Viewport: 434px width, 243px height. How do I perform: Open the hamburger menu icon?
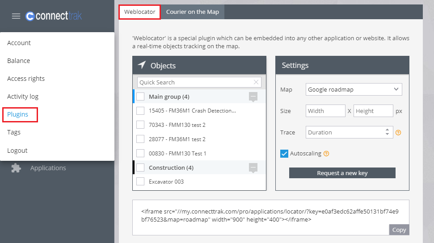(x=16, y=16)
